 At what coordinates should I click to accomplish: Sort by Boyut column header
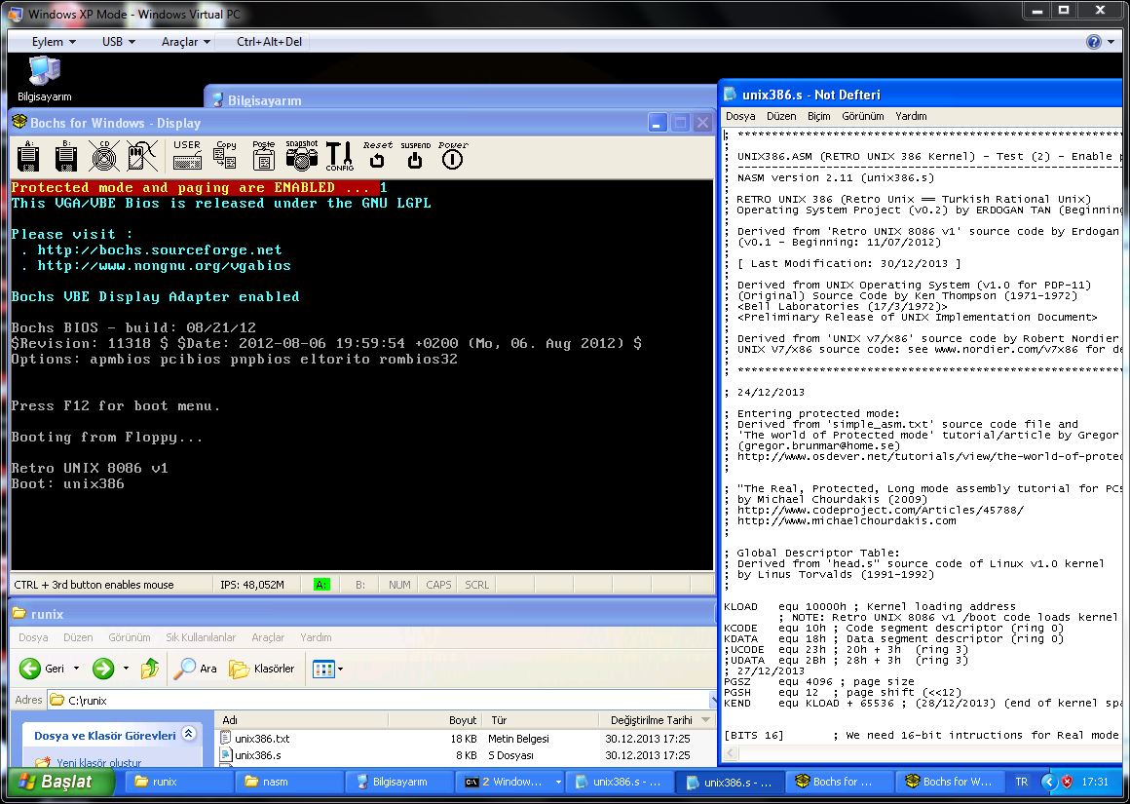point(436,719)
